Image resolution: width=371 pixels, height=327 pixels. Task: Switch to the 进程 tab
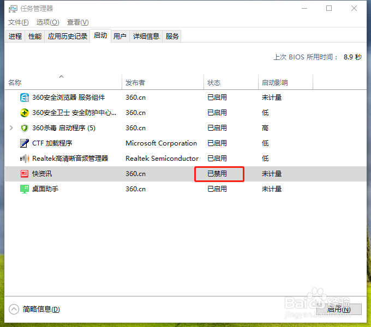pyautogui.click(x=15, y=36)
